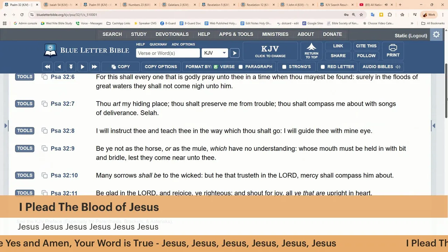
Task: Jump to next book with double-right arrows
Action: click(x=94, y=66)
